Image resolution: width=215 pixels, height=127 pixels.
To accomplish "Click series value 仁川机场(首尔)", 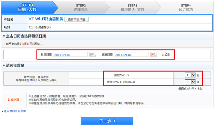I will (40, 27).
